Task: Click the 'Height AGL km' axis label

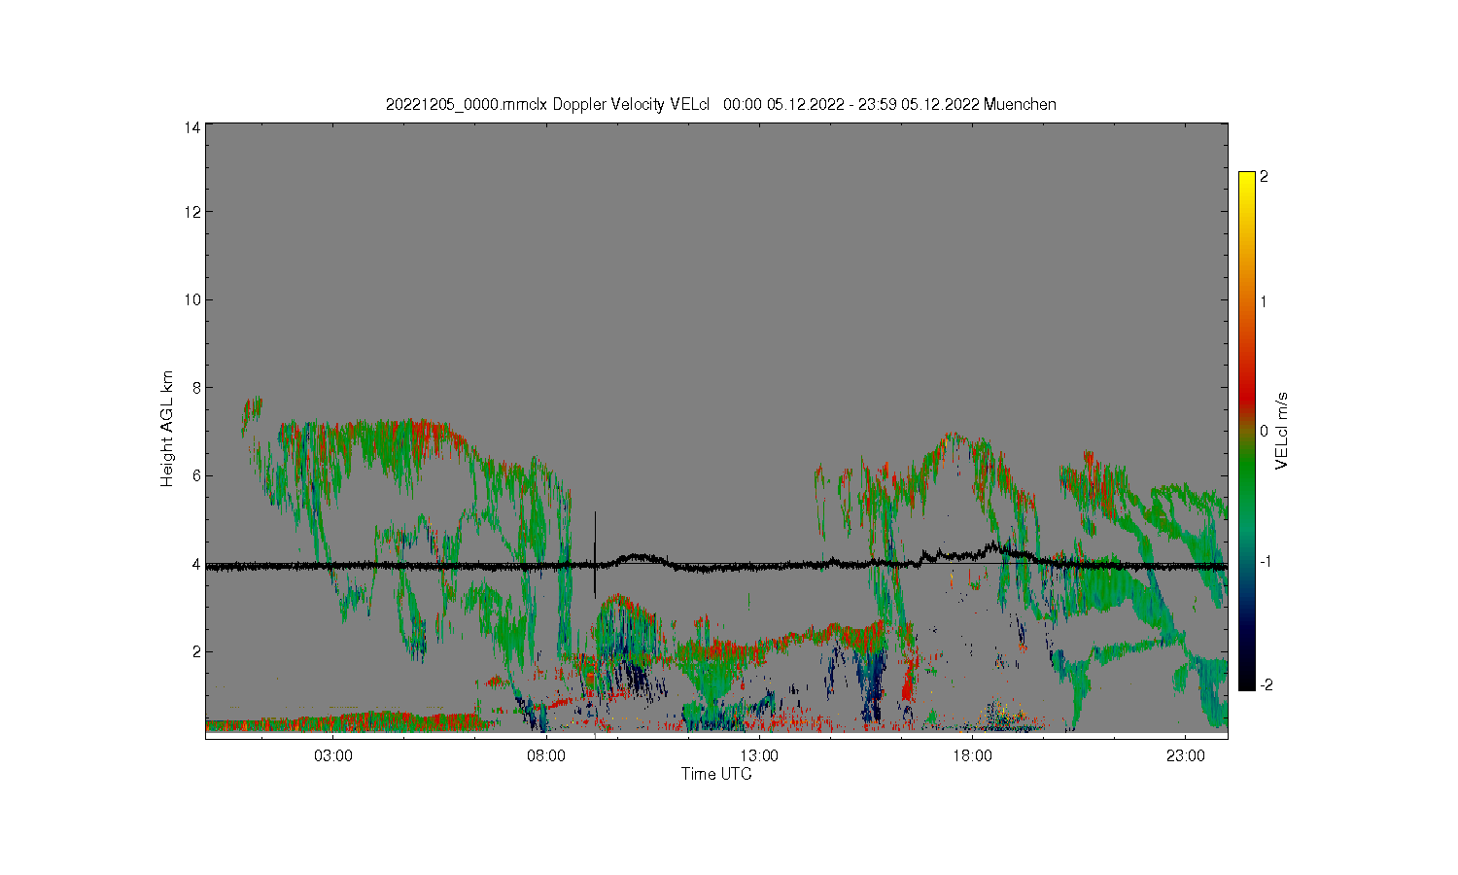Action: (167, 429)
